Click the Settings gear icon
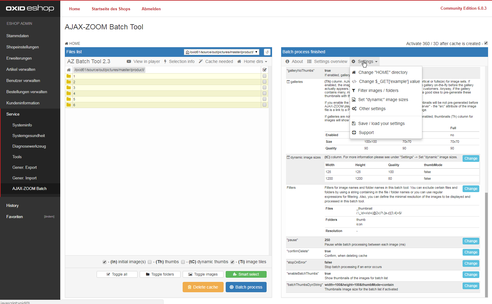 pos(353,61)
